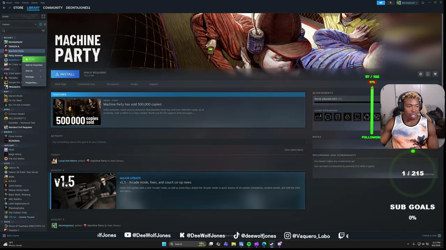Select Denshattack! in the library list
This screenshot has width=446, height=250.
[x=15, y=42]
